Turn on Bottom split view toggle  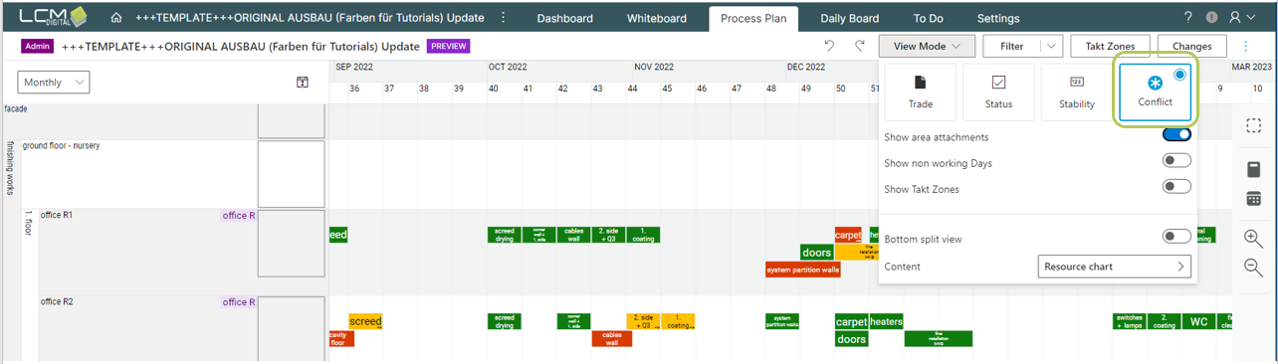(x=1176, y=237)
